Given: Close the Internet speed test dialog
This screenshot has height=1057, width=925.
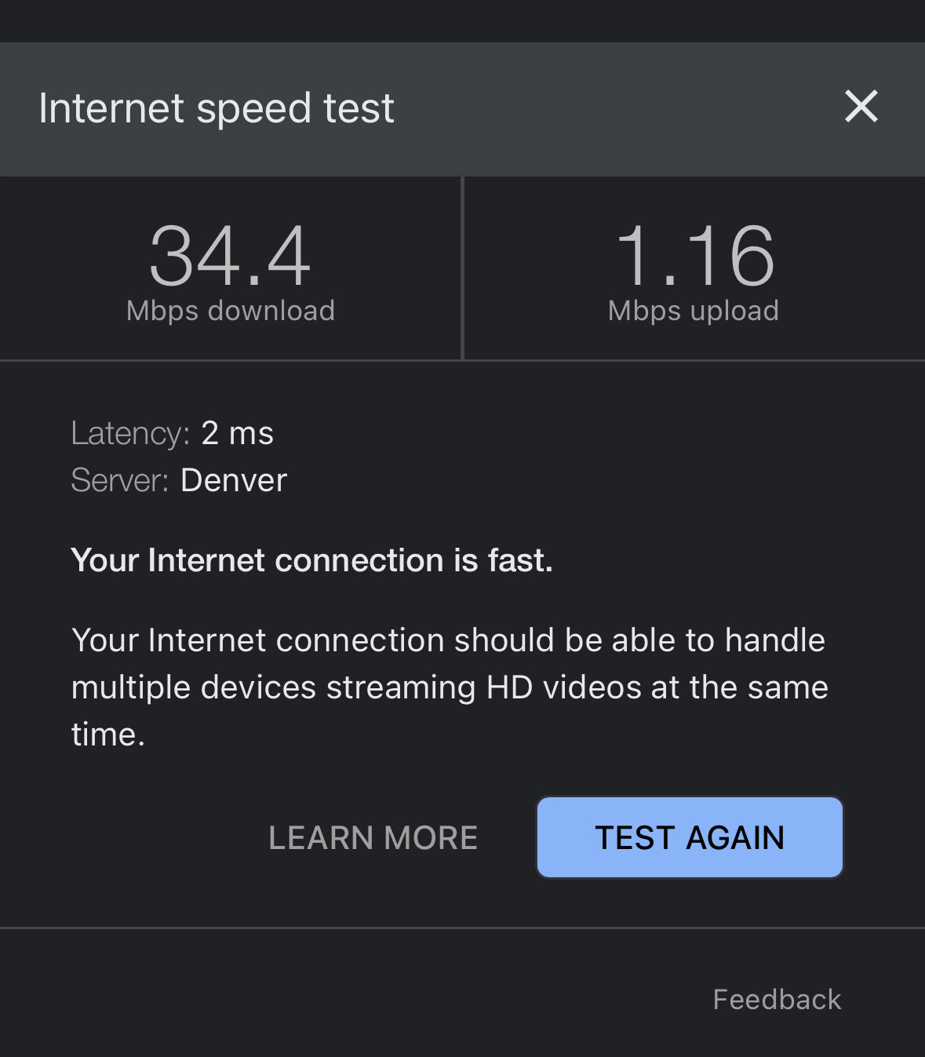Looking at the screenshot, I should pyautogui.click(x=861, y=107).
